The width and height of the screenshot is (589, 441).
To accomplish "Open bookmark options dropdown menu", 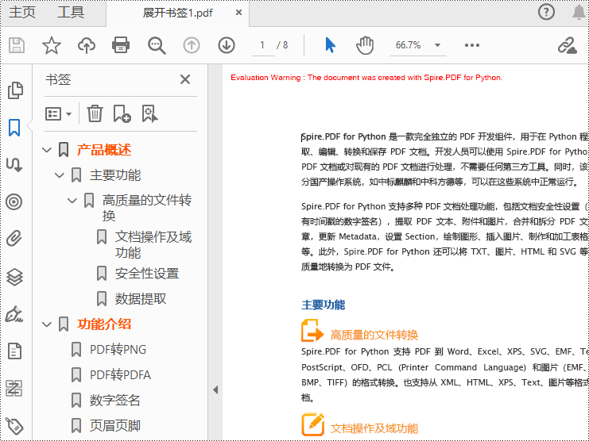I will 58,114.
